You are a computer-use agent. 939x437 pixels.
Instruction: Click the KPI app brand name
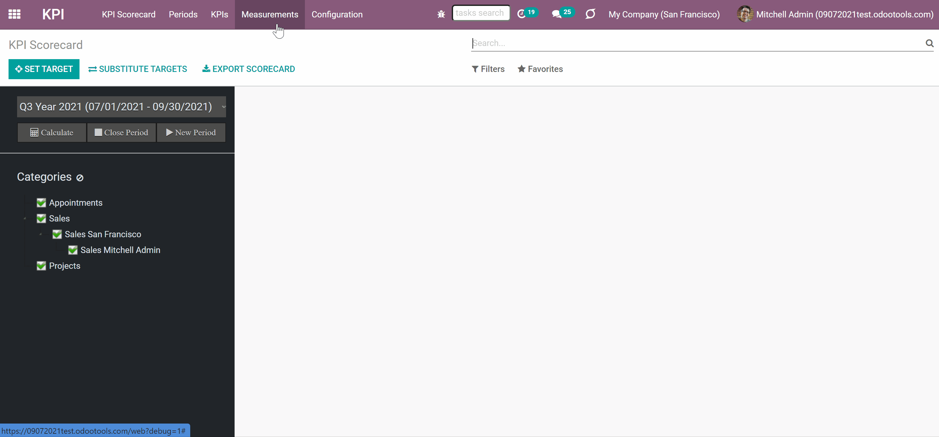click(x=53, y=14)
